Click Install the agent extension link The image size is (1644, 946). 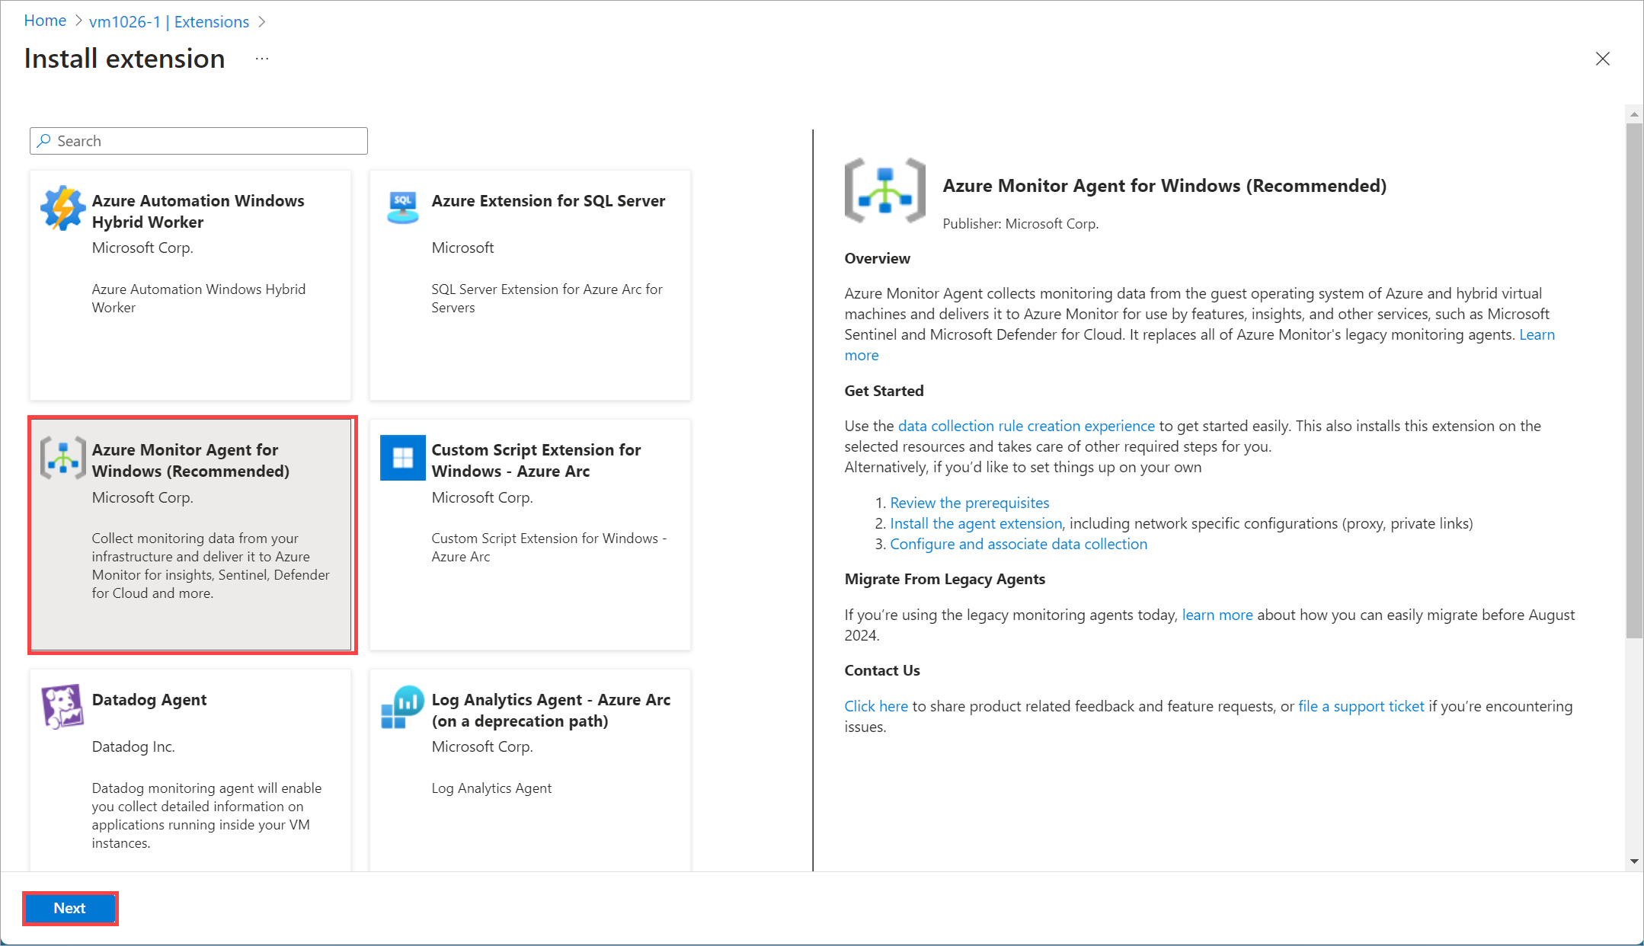coord(974,523)
